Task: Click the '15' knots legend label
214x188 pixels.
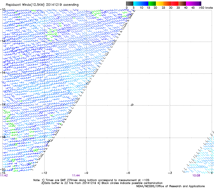Action: coord(148,8)
